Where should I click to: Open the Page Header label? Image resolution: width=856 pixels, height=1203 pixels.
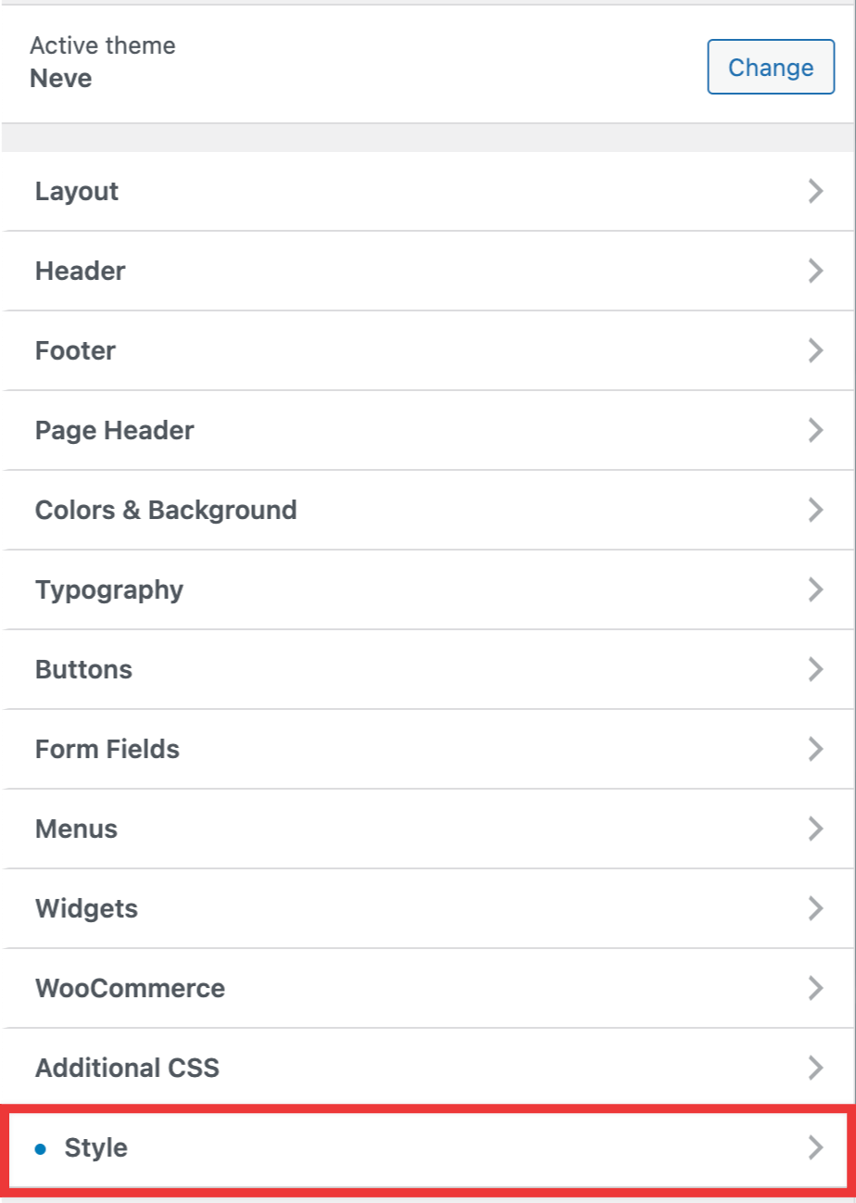click(115, 430)
